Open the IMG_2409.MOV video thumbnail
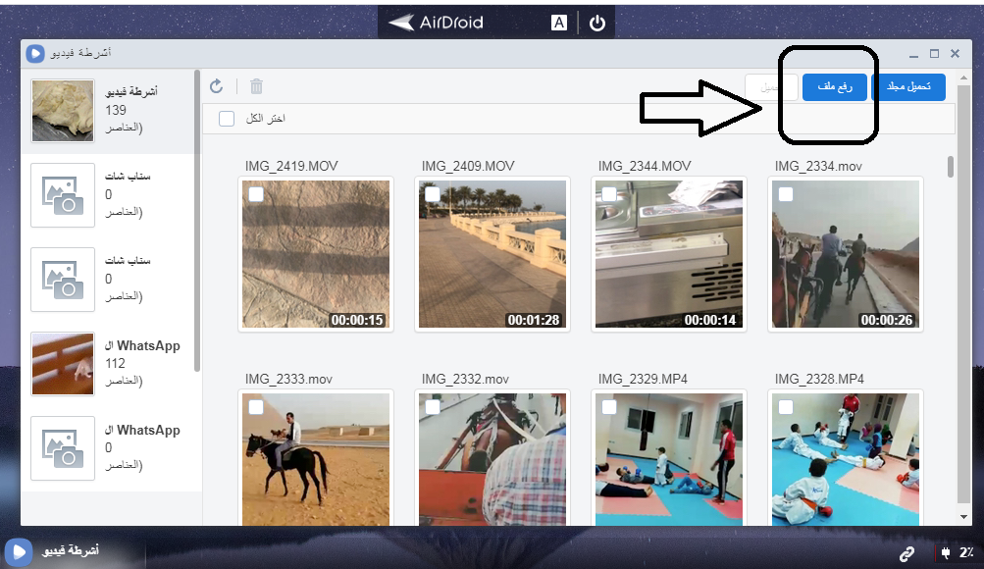Image resolution: width=984 pixels, height=569 pixels. [492, 254]
